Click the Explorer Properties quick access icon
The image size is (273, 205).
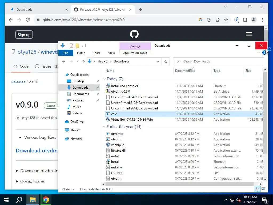pyautogui.click(x=71, y=46)
